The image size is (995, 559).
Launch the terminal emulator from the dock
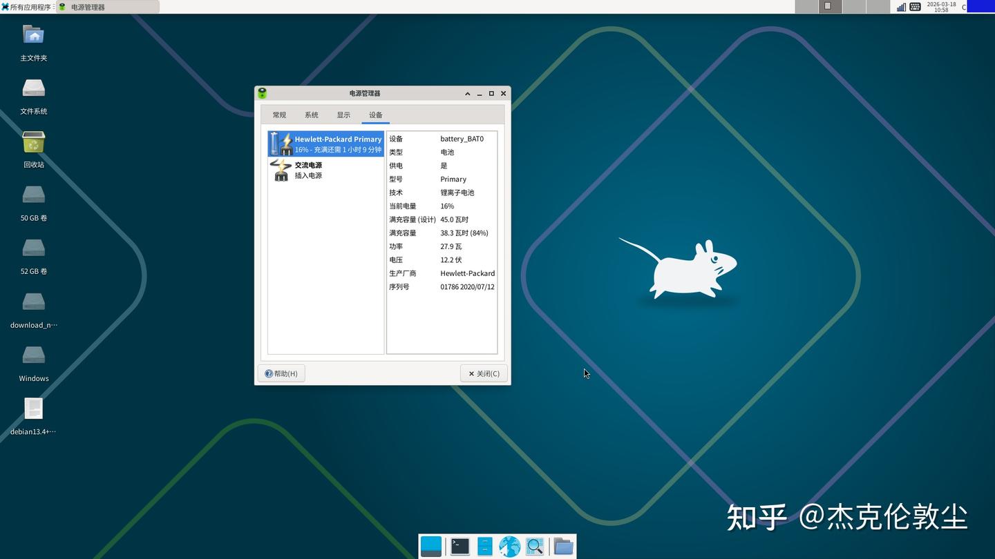tap(460, 546)
